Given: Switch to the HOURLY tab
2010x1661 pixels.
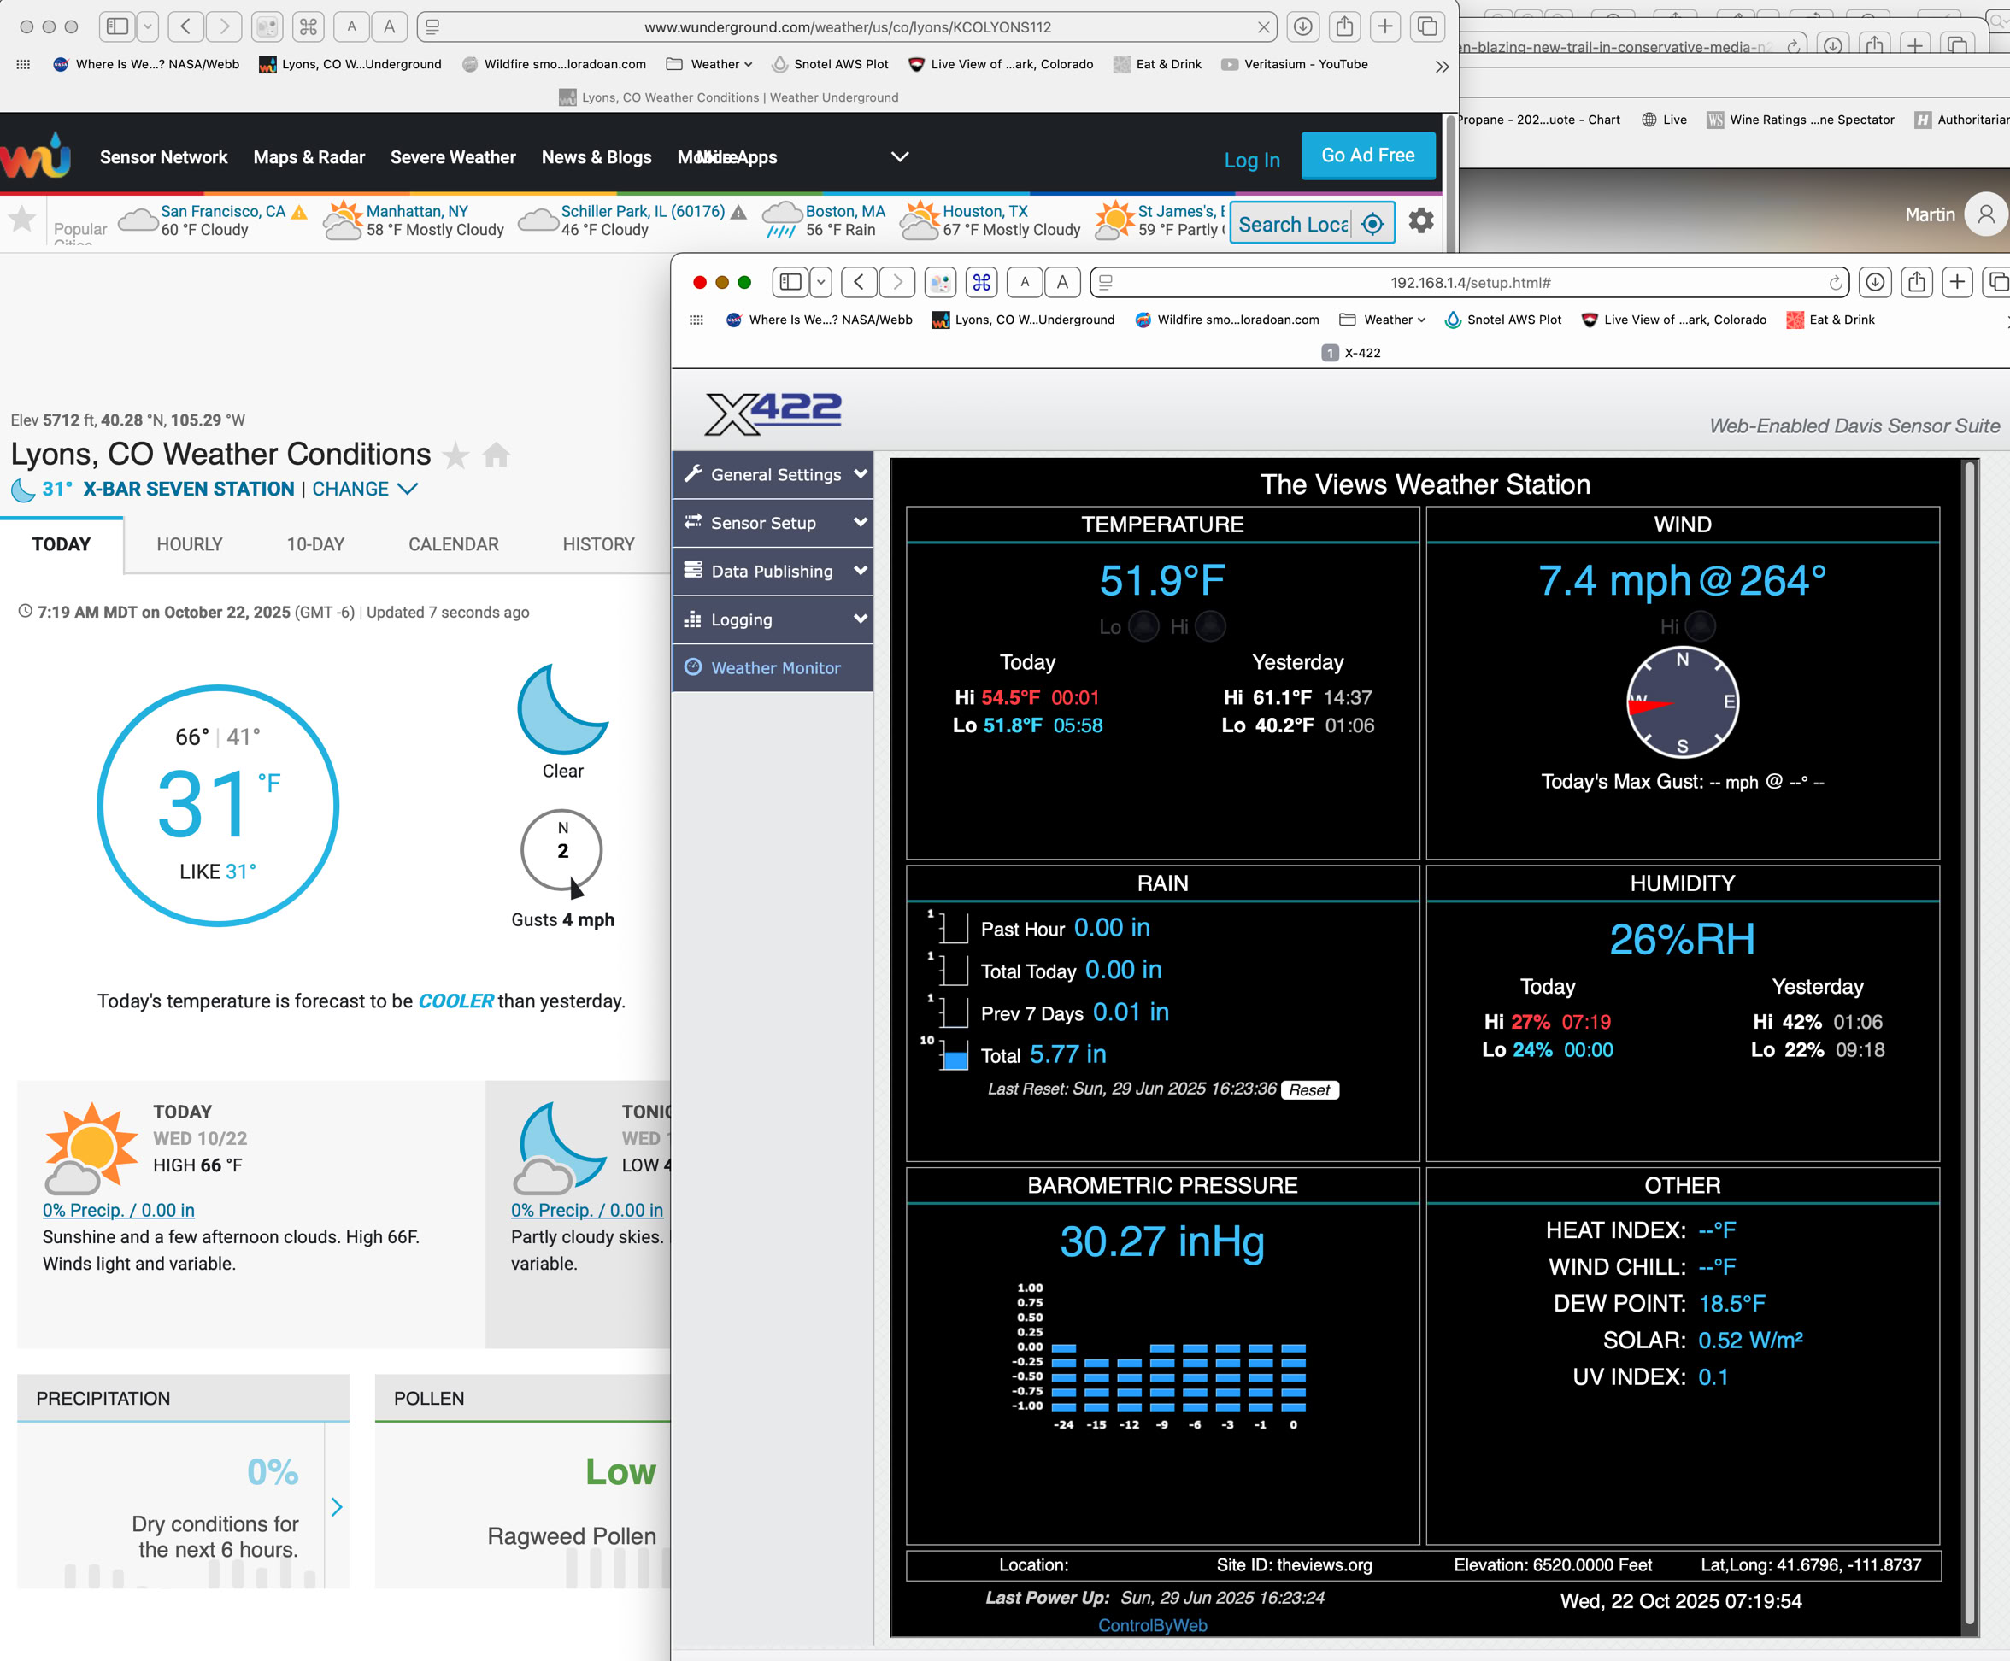Looking at the screenshot, I should (190, 544).
